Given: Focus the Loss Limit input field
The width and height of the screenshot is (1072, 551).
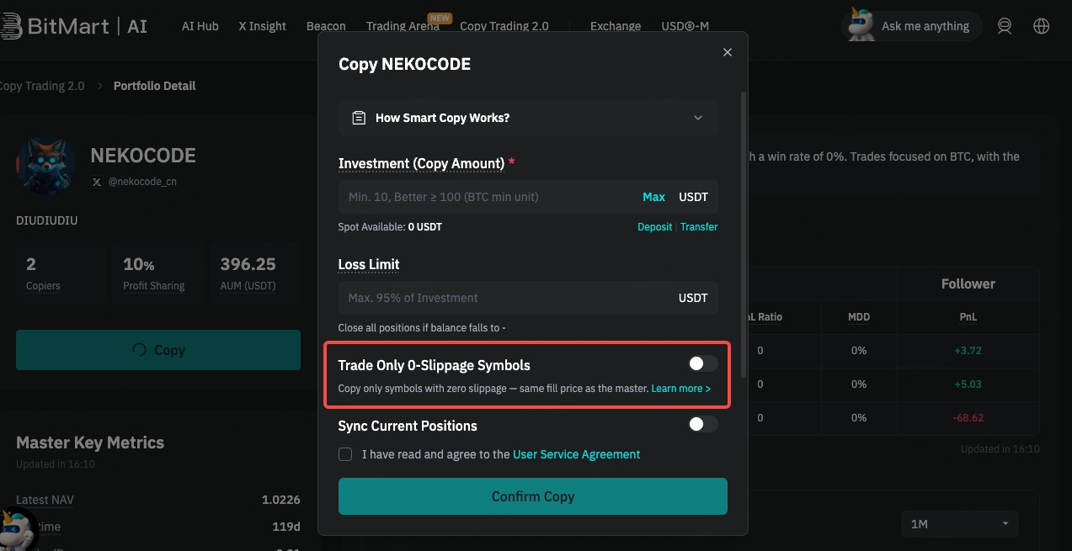Looking at the screenshot, I should point(528,298).
